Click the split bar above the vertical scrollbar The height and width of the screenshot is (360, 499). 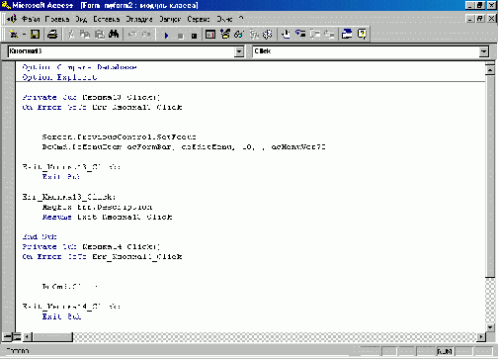click(x=490, y=63)
